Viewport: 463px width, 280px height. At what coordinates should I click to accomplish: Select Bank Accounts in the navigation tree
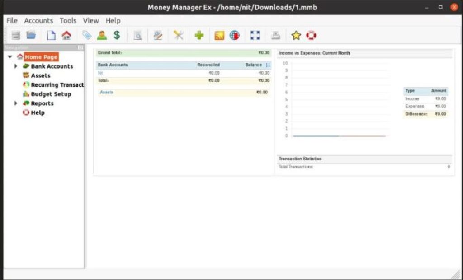[52, 66]
